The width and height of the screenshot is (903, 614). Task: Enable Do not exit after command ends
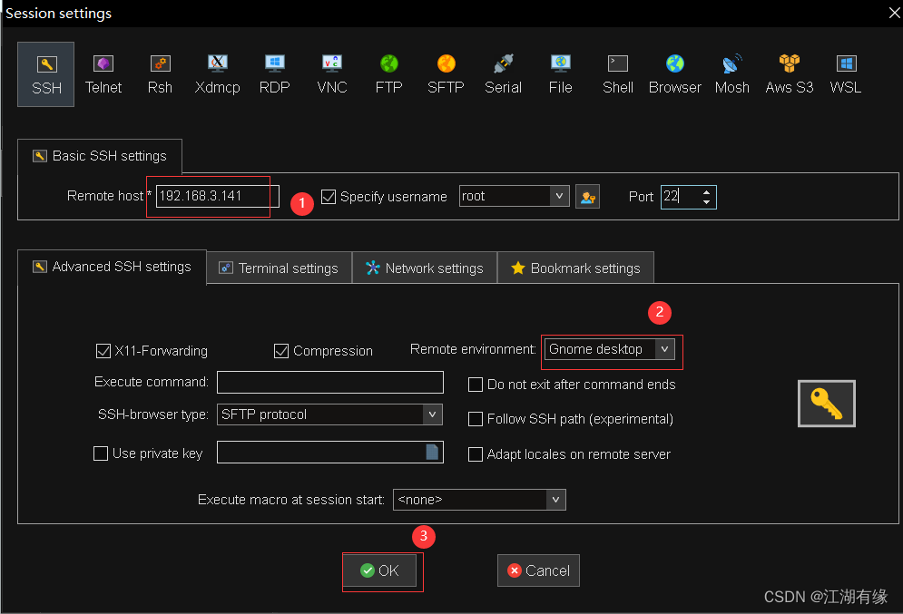click(x=476, y=385)
